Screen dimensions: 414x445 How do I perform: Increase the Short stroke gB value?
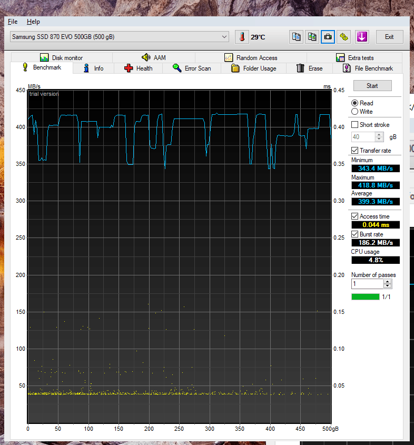[x=379, y=134]
